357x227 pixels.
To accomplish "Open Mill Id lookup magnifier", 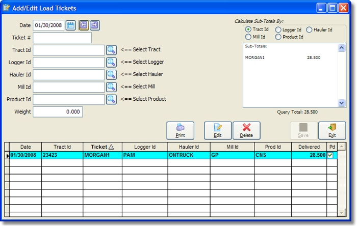I will 111,87.
